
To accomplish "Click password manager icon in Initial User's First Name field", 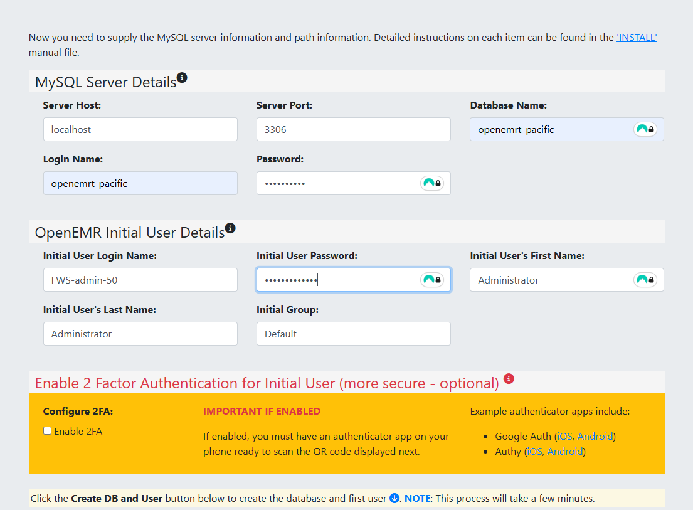I will click(645, 280).
